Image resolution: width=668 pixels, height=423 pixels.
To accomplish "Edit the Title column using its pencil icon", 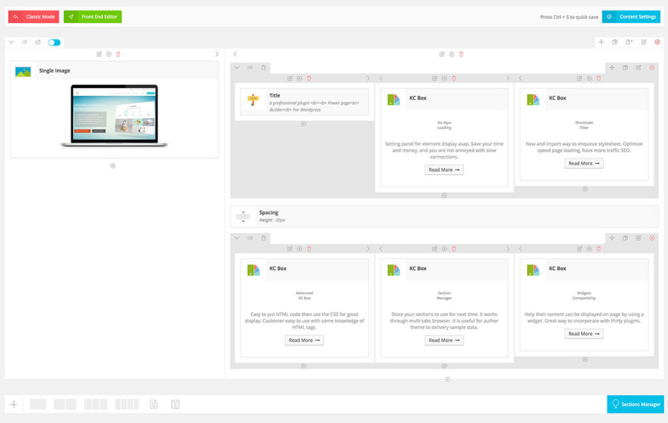I will pos(290,78).
